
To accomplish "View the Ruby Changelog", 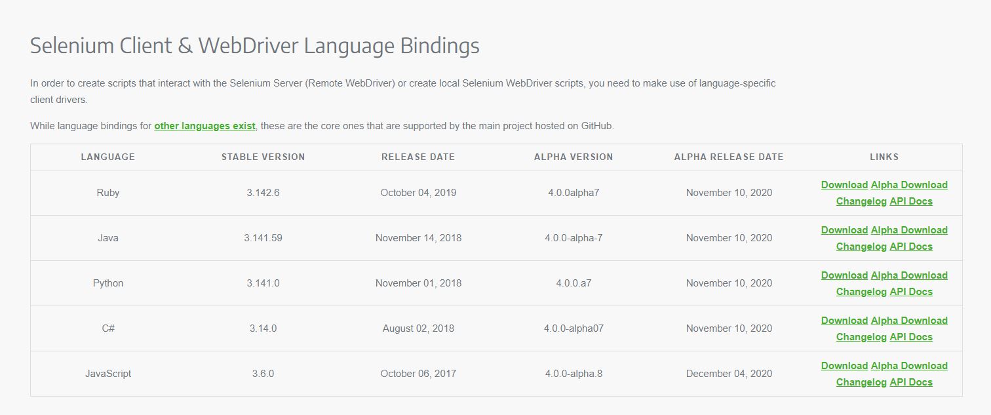I will coord(861,201).
